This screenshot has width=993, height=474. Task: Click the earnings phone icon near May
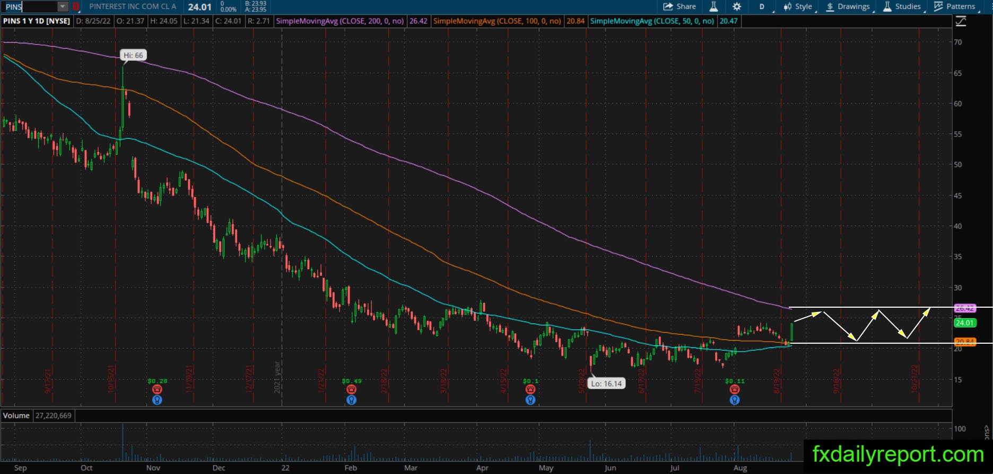pyautogui.click(x=530, y=389)
